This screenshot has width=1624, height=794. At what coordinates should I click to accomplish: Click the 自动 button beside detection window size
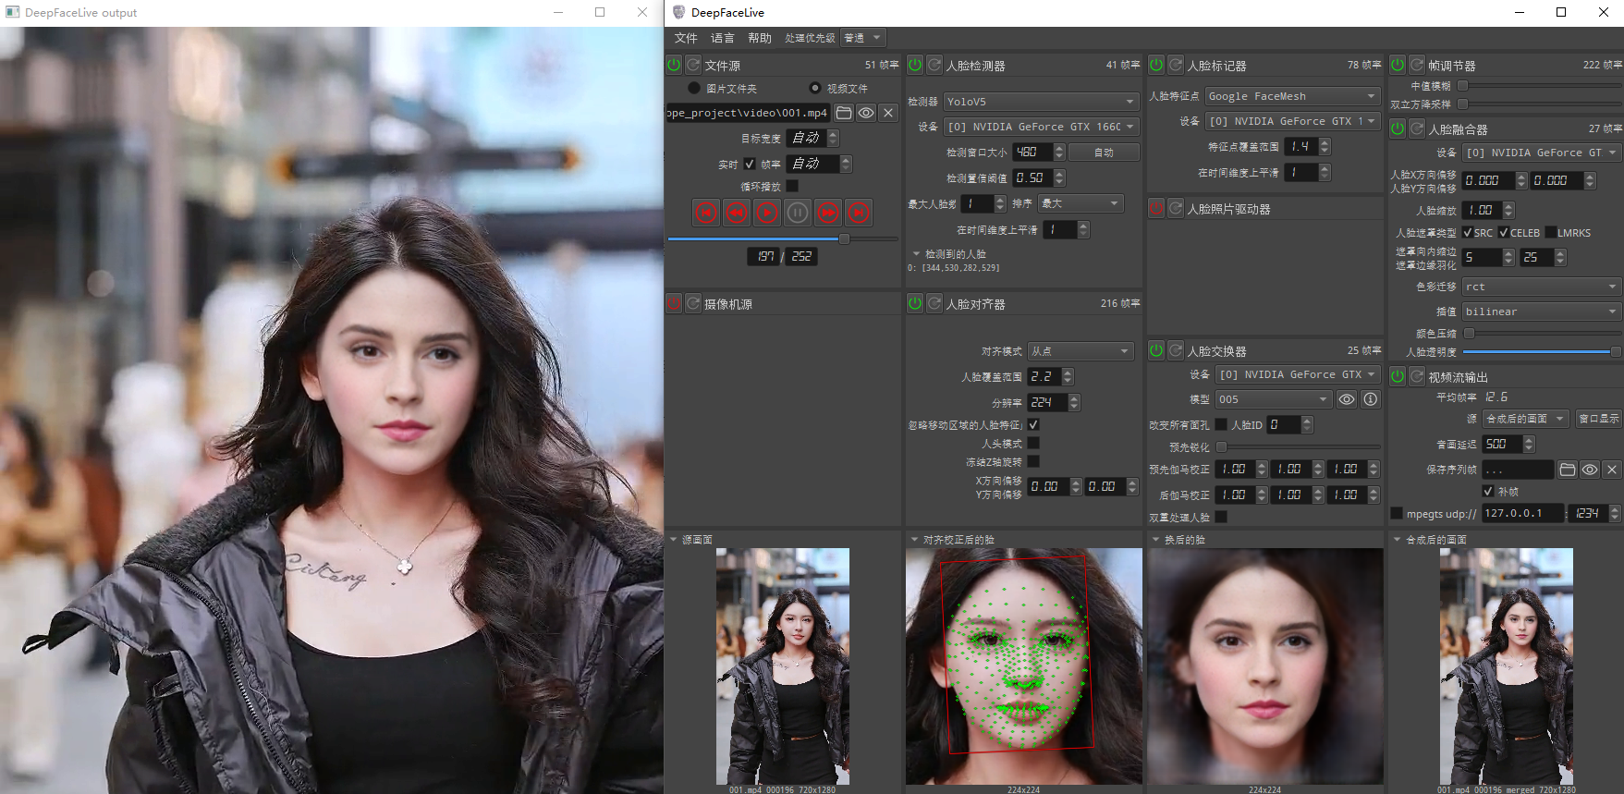1104,153
